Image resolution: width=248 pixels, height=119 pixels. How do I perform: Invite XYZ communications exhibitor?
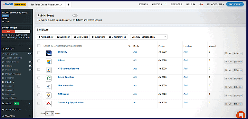pos(228,70)
